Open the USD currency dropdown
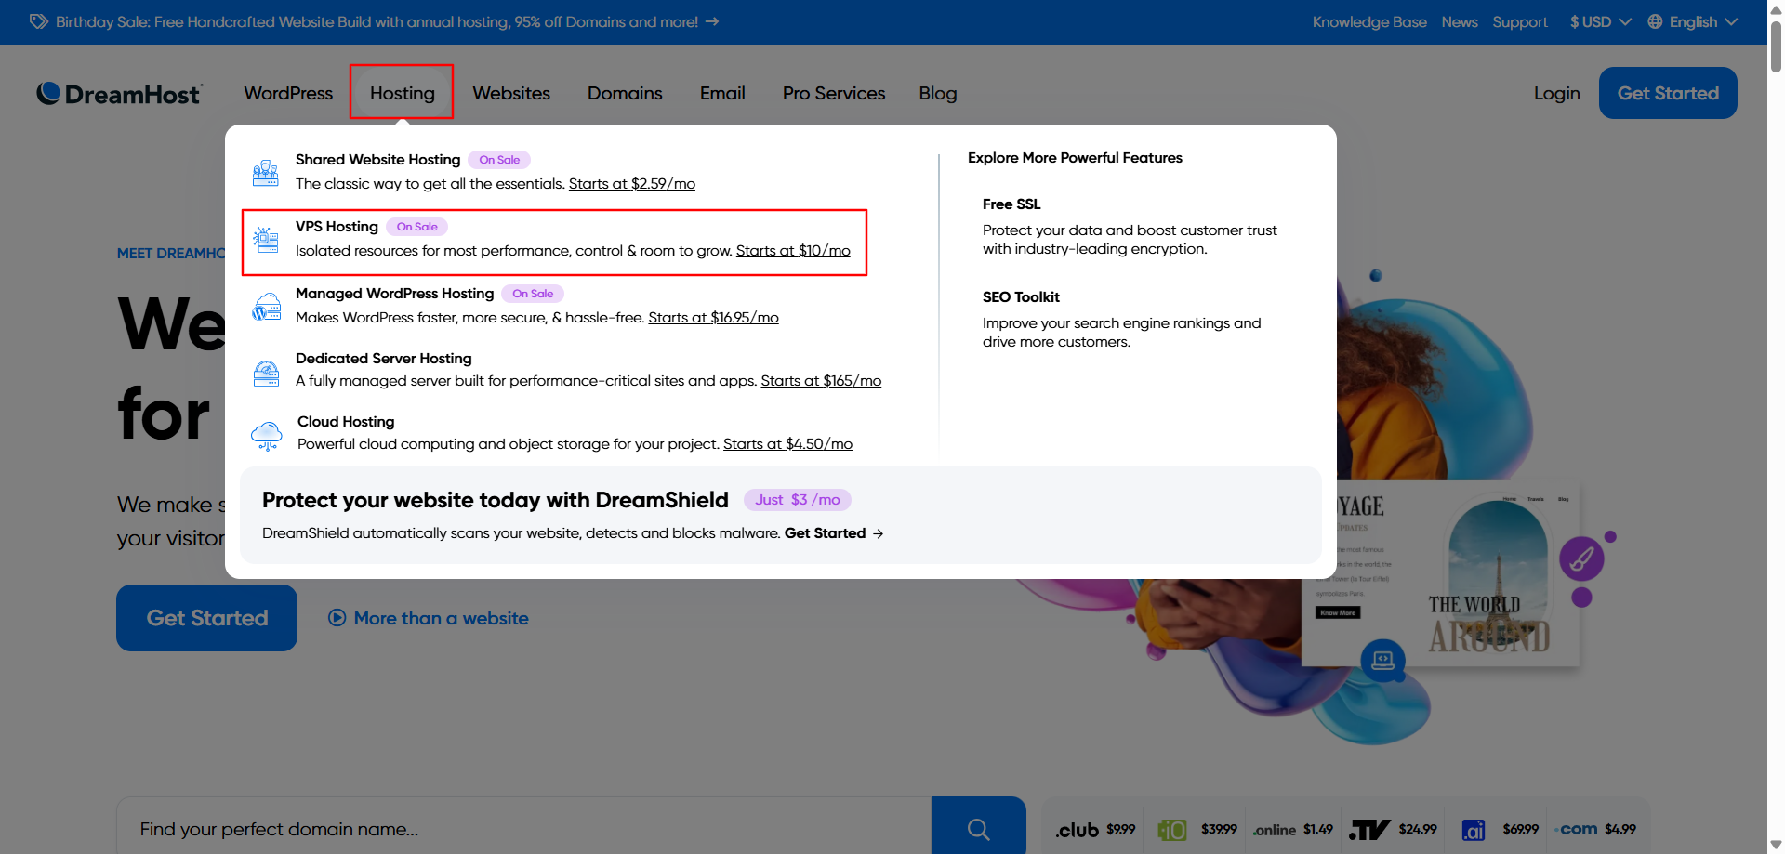The image size is (1785, 854). (1600, 21)
